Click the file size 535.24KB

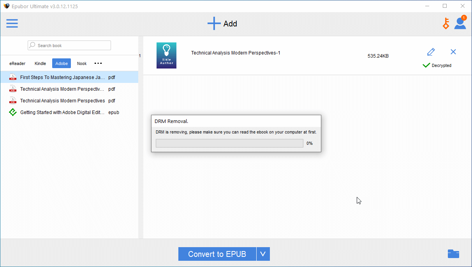coord(378,56)
